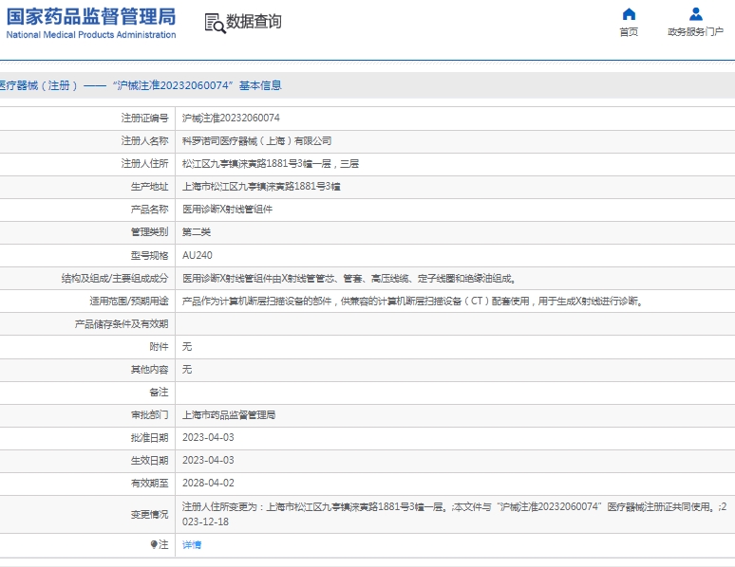Open the 详情 link
Viewport: 735px width, 567px height.
[x=192, y=544]
